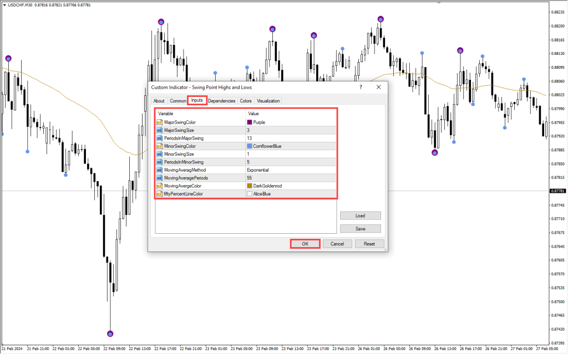Close the Swing Point indicator dialog
568x354 pixels.
point(378,87)
